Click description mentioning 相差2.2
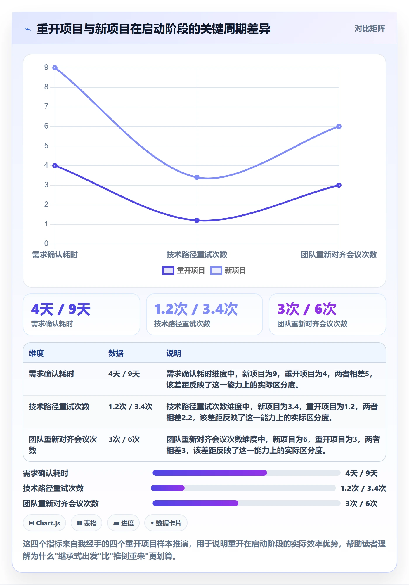This screenshot has height=585, width=409. click(x=272, y=412)
